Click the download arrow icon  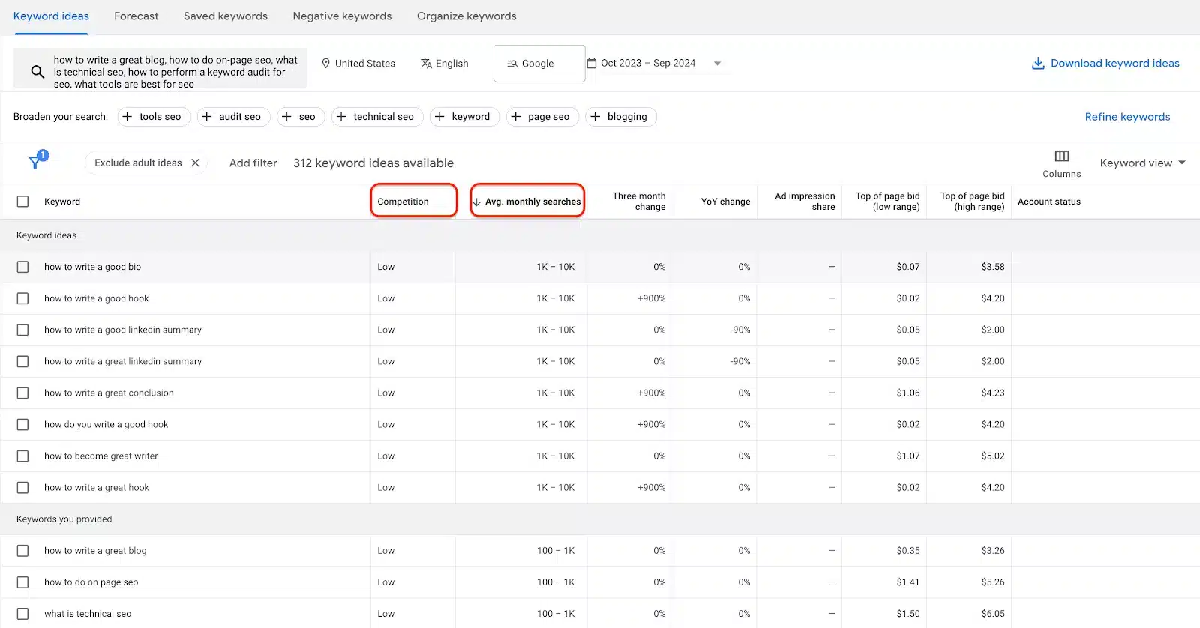[1038, 63]
